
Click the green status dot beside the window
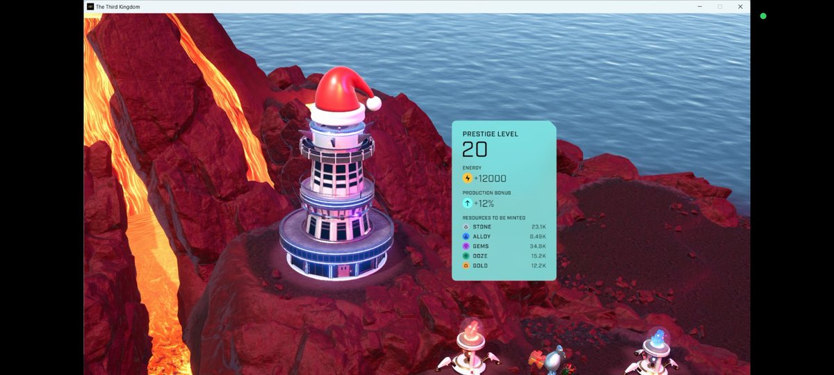pos(763,15)
